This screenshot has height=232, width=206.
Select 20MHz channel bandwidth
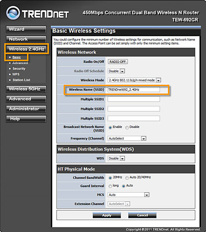[110, 178]
